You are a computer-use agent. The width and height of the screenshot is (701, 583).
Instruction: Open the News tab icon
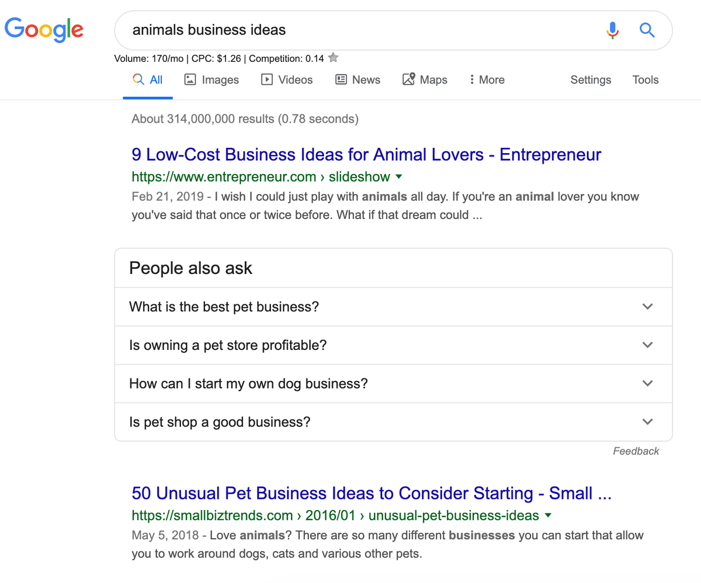coord(341,79)
